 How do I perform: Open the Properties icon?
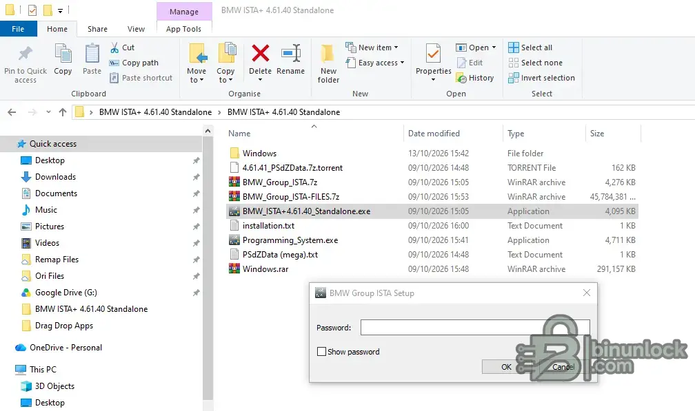click(433, 54)
